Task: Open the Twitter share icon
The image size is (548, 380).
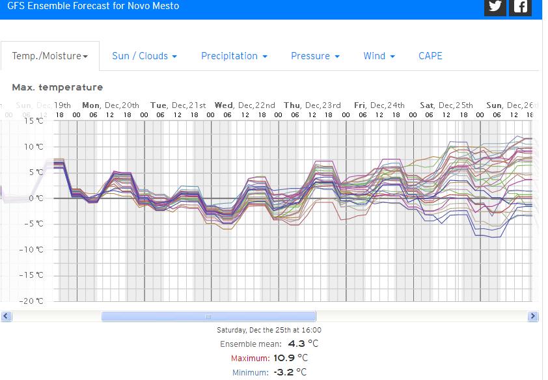Action: 495,7
